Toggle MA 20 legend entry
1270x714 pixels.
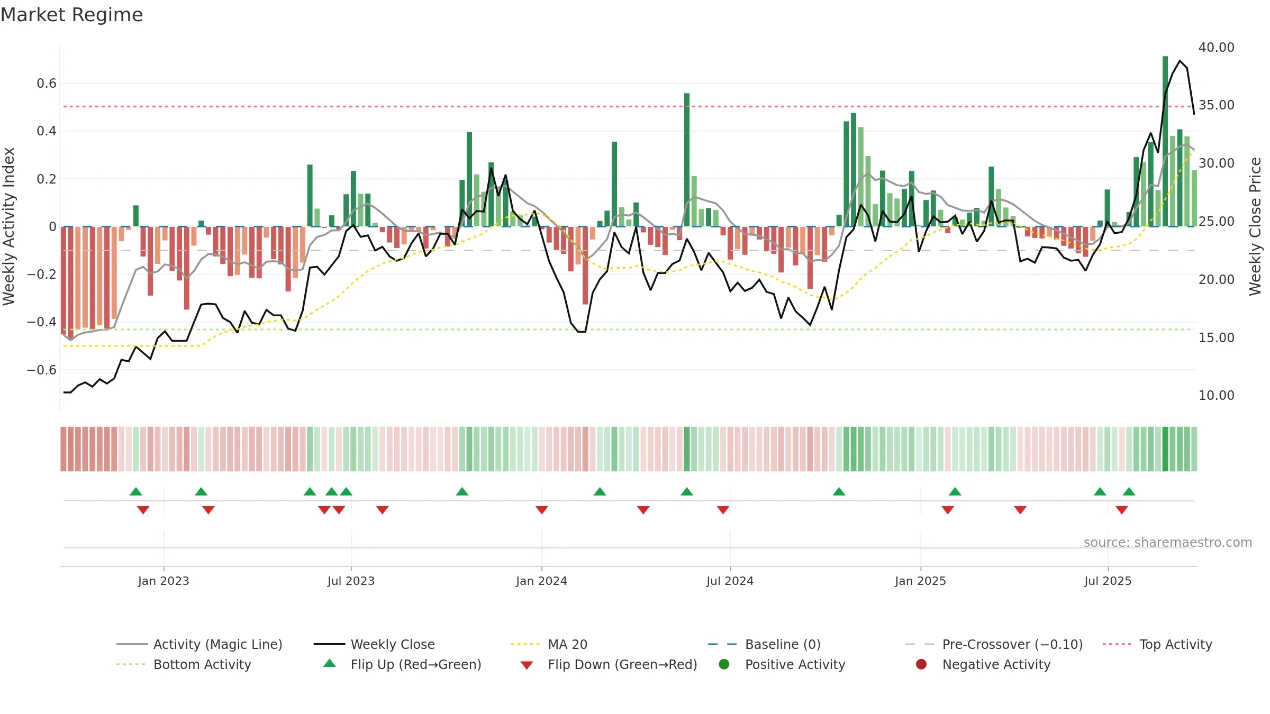pos(549,644)
